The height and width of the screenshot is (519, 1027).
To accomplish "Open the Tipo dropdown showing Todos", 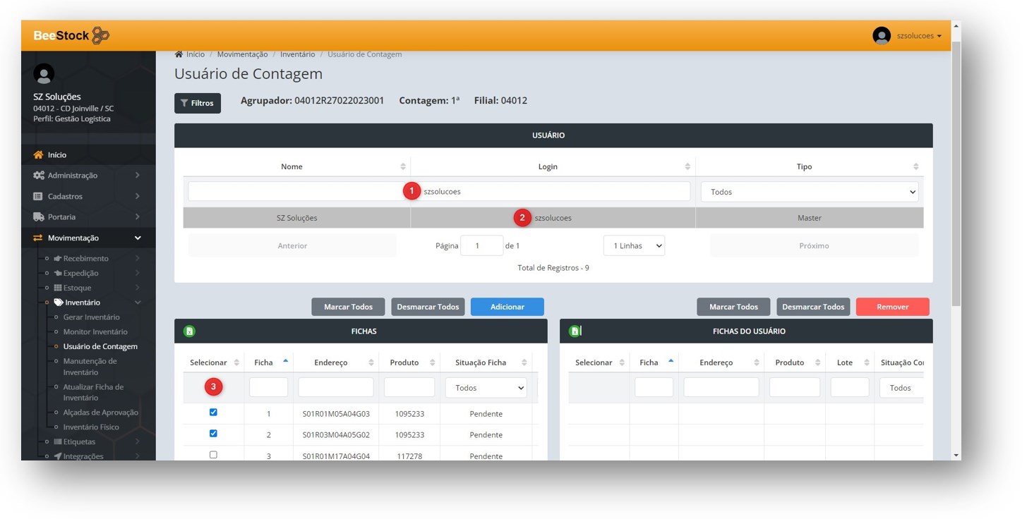I will (809, 192).
